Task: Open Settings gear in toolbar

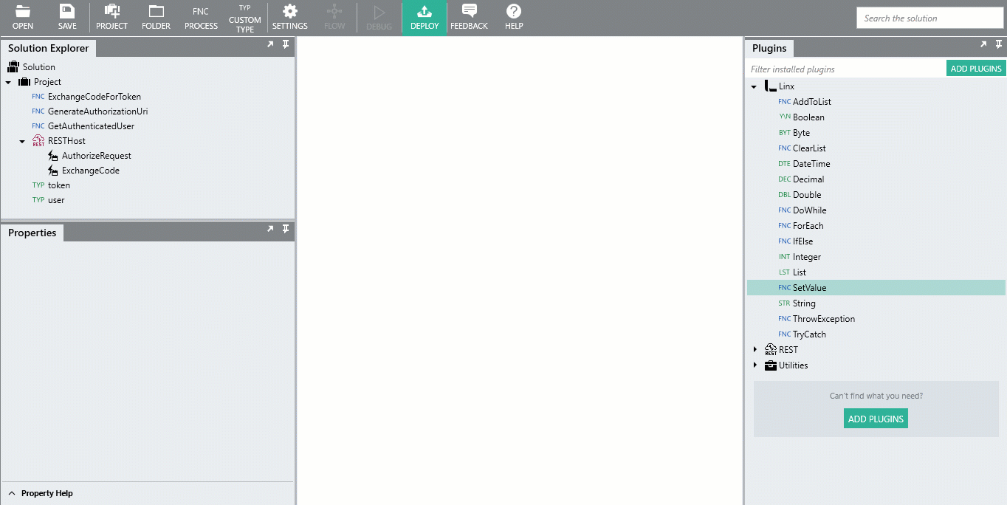Action: [x=289, y=17]
